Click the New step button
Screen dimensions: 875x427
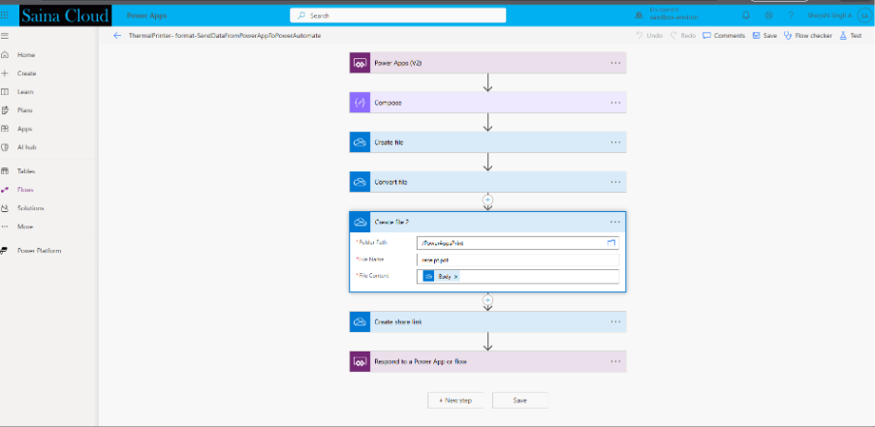pyautogui.click(x=454, y=400)
